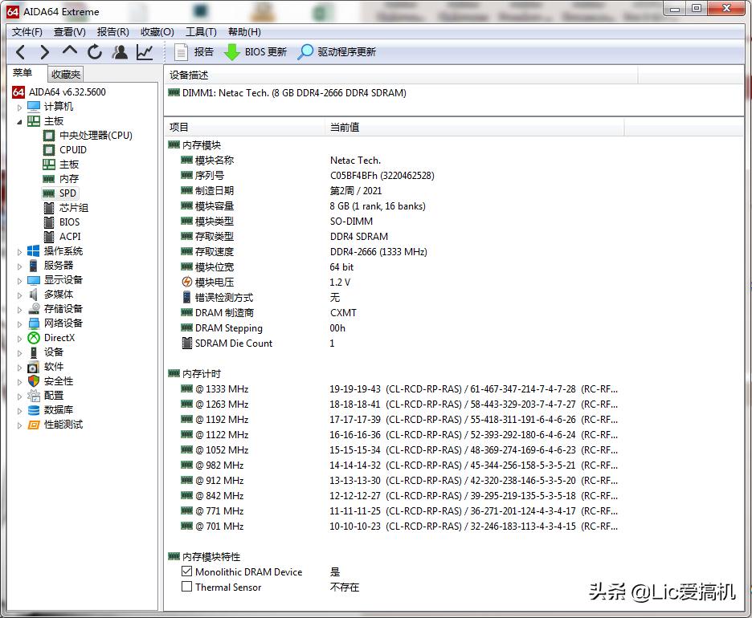This screenshot has height=618, width=752.
Task: Select the 芯片组 chipset icon
Action: 49,208
